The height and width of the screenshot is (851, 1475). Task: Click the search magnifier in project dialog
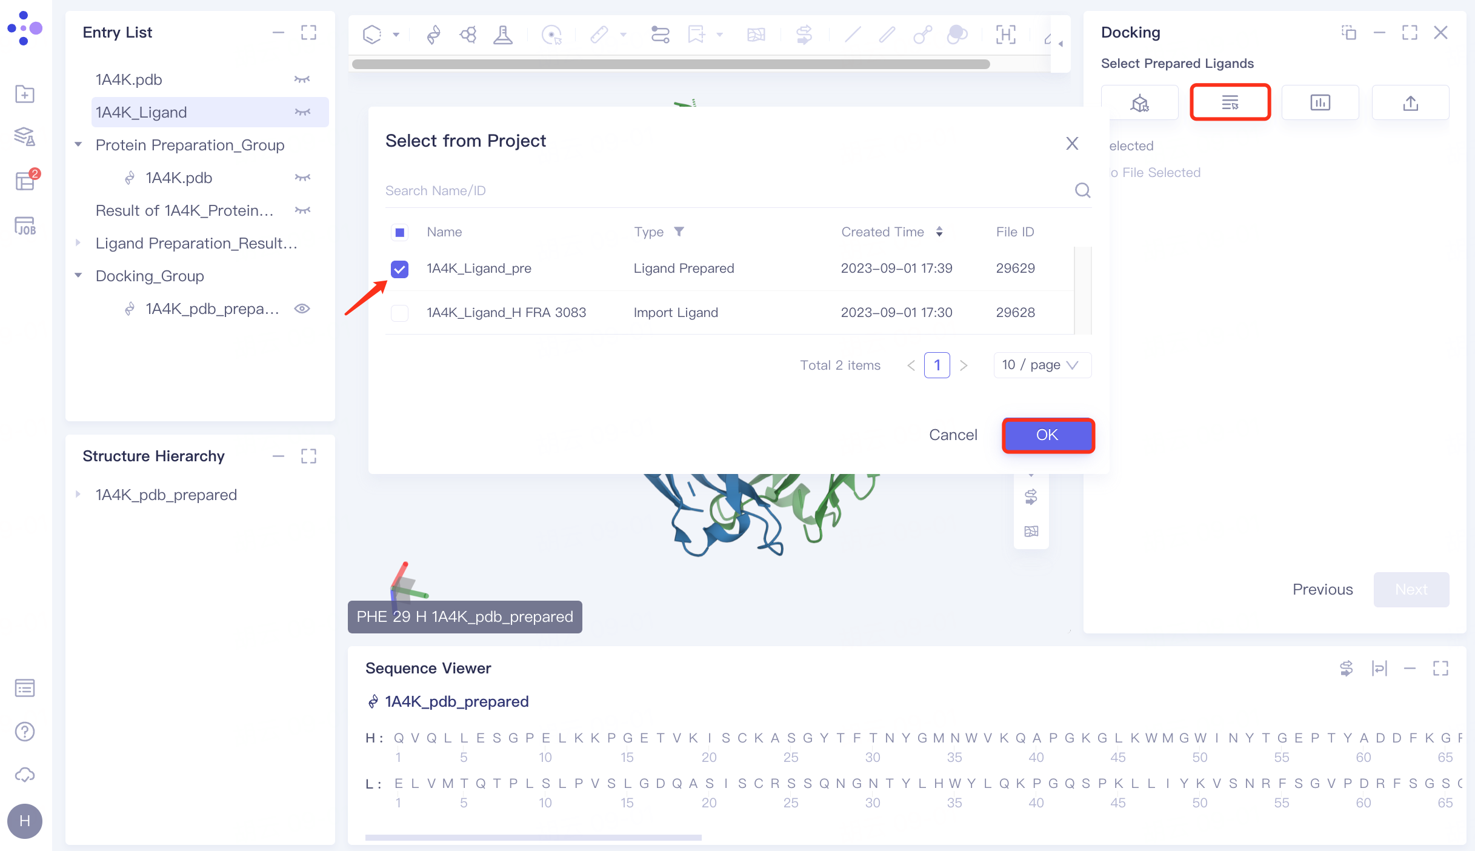point(1082,191)
